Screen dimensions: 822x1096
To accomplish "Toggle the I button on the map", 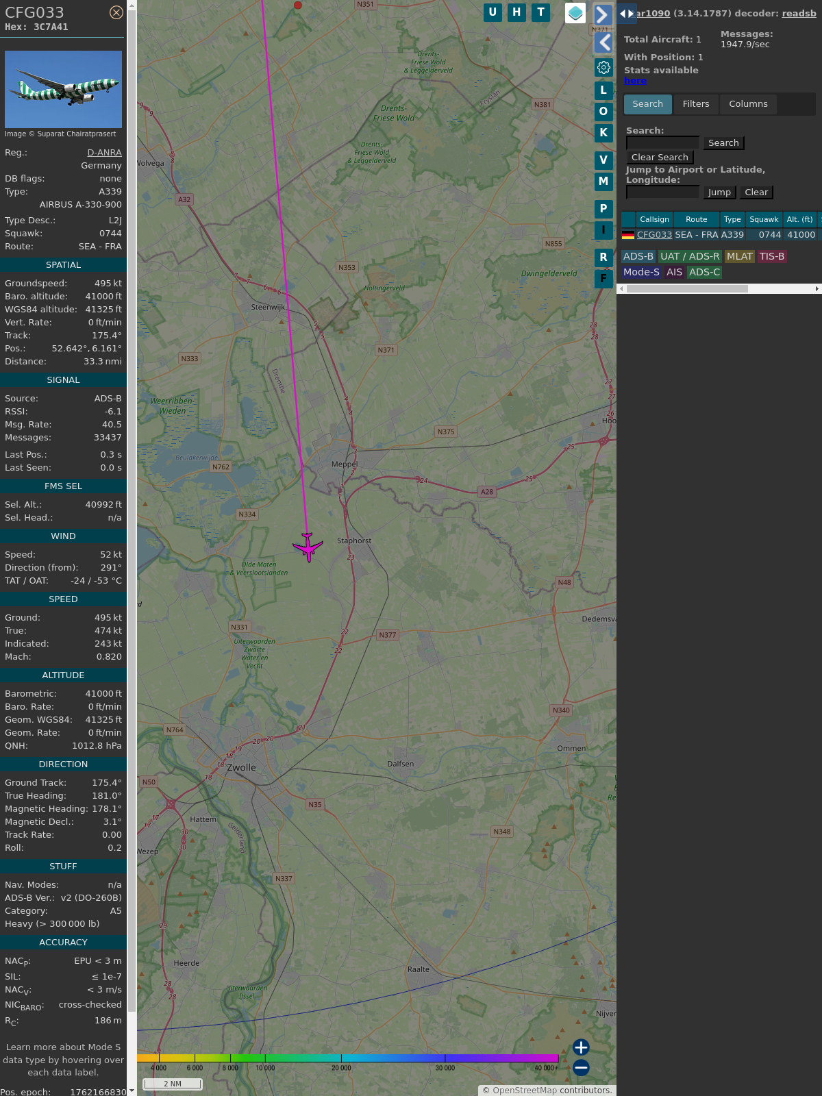I will [603, 230].
